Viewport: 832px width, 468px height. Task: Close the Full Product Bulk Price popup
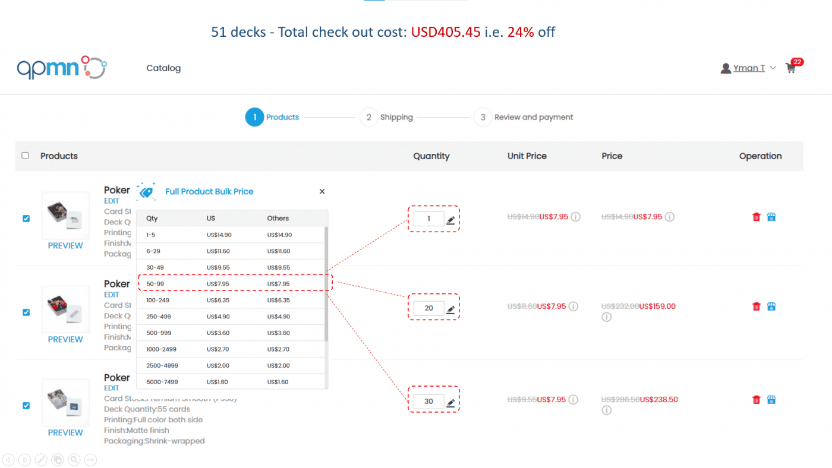tap(322, 191)
